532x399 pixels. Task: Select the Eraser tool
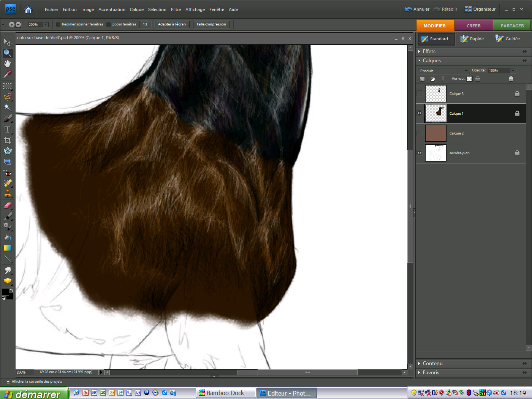[x=7, y=205]
